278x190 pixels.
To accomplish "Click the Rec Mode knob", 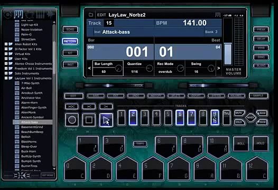I will pos(180,69).
